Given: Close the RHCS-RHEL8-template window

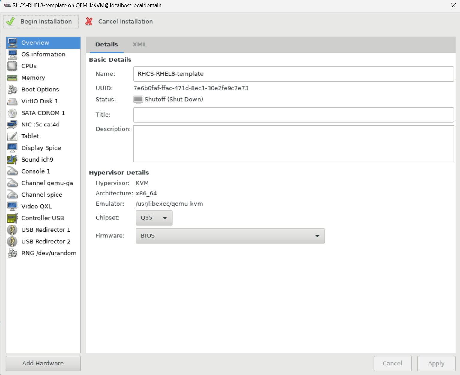Looking at the screenshot, I should point(453,5).
